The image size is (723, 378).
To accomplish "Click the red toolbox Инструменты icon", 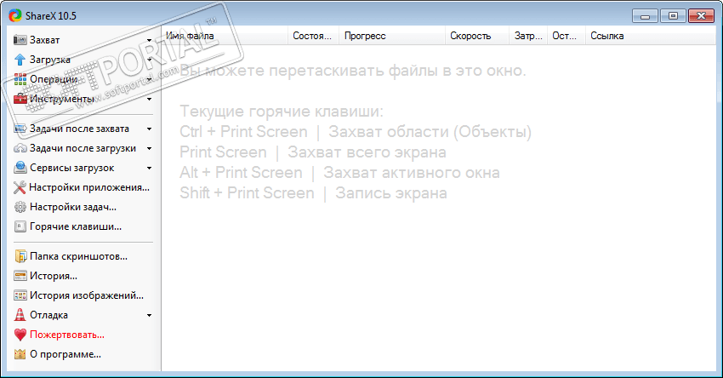I will tap(20, 99).
